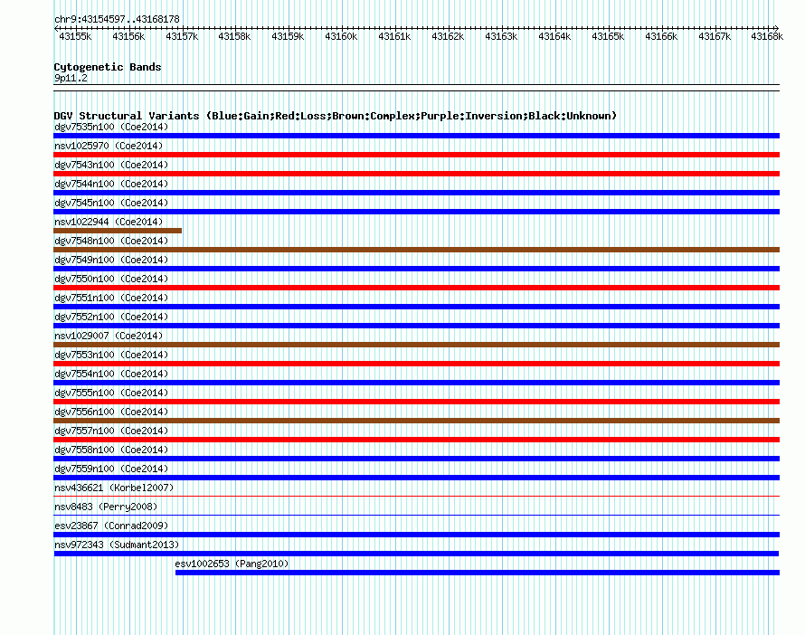Click the blue gain bar under dgv7535n100
The image size is (805, 635).
[x=416, y=136]
